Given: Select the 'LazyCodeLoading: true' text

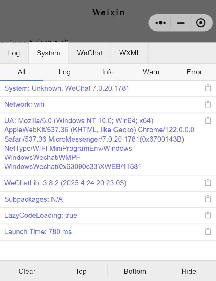Looking at the screenshot, I should click(x=41, y=215).
